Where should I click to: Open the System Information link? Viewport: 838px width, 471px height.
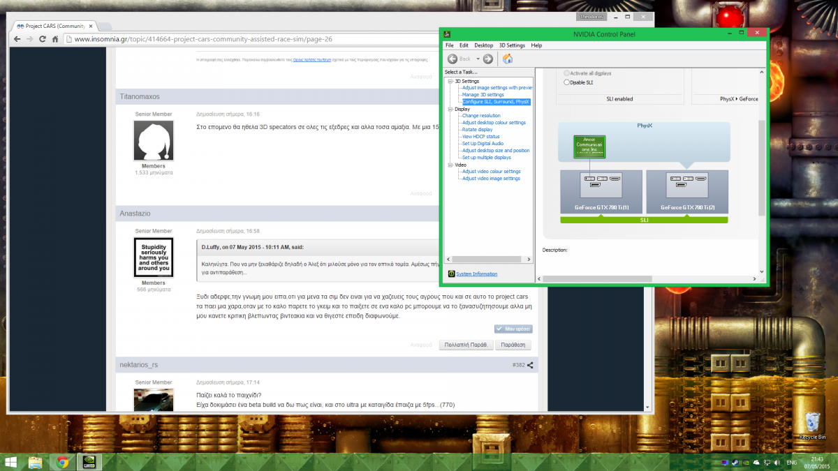pos(476,274)
